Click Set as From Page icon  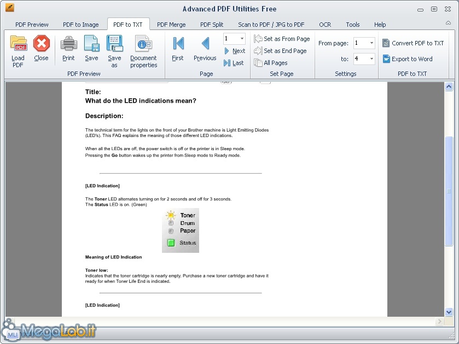click(258, 39)
